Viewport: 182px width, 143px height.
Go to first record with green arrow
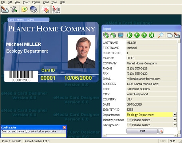click(130, 35)
